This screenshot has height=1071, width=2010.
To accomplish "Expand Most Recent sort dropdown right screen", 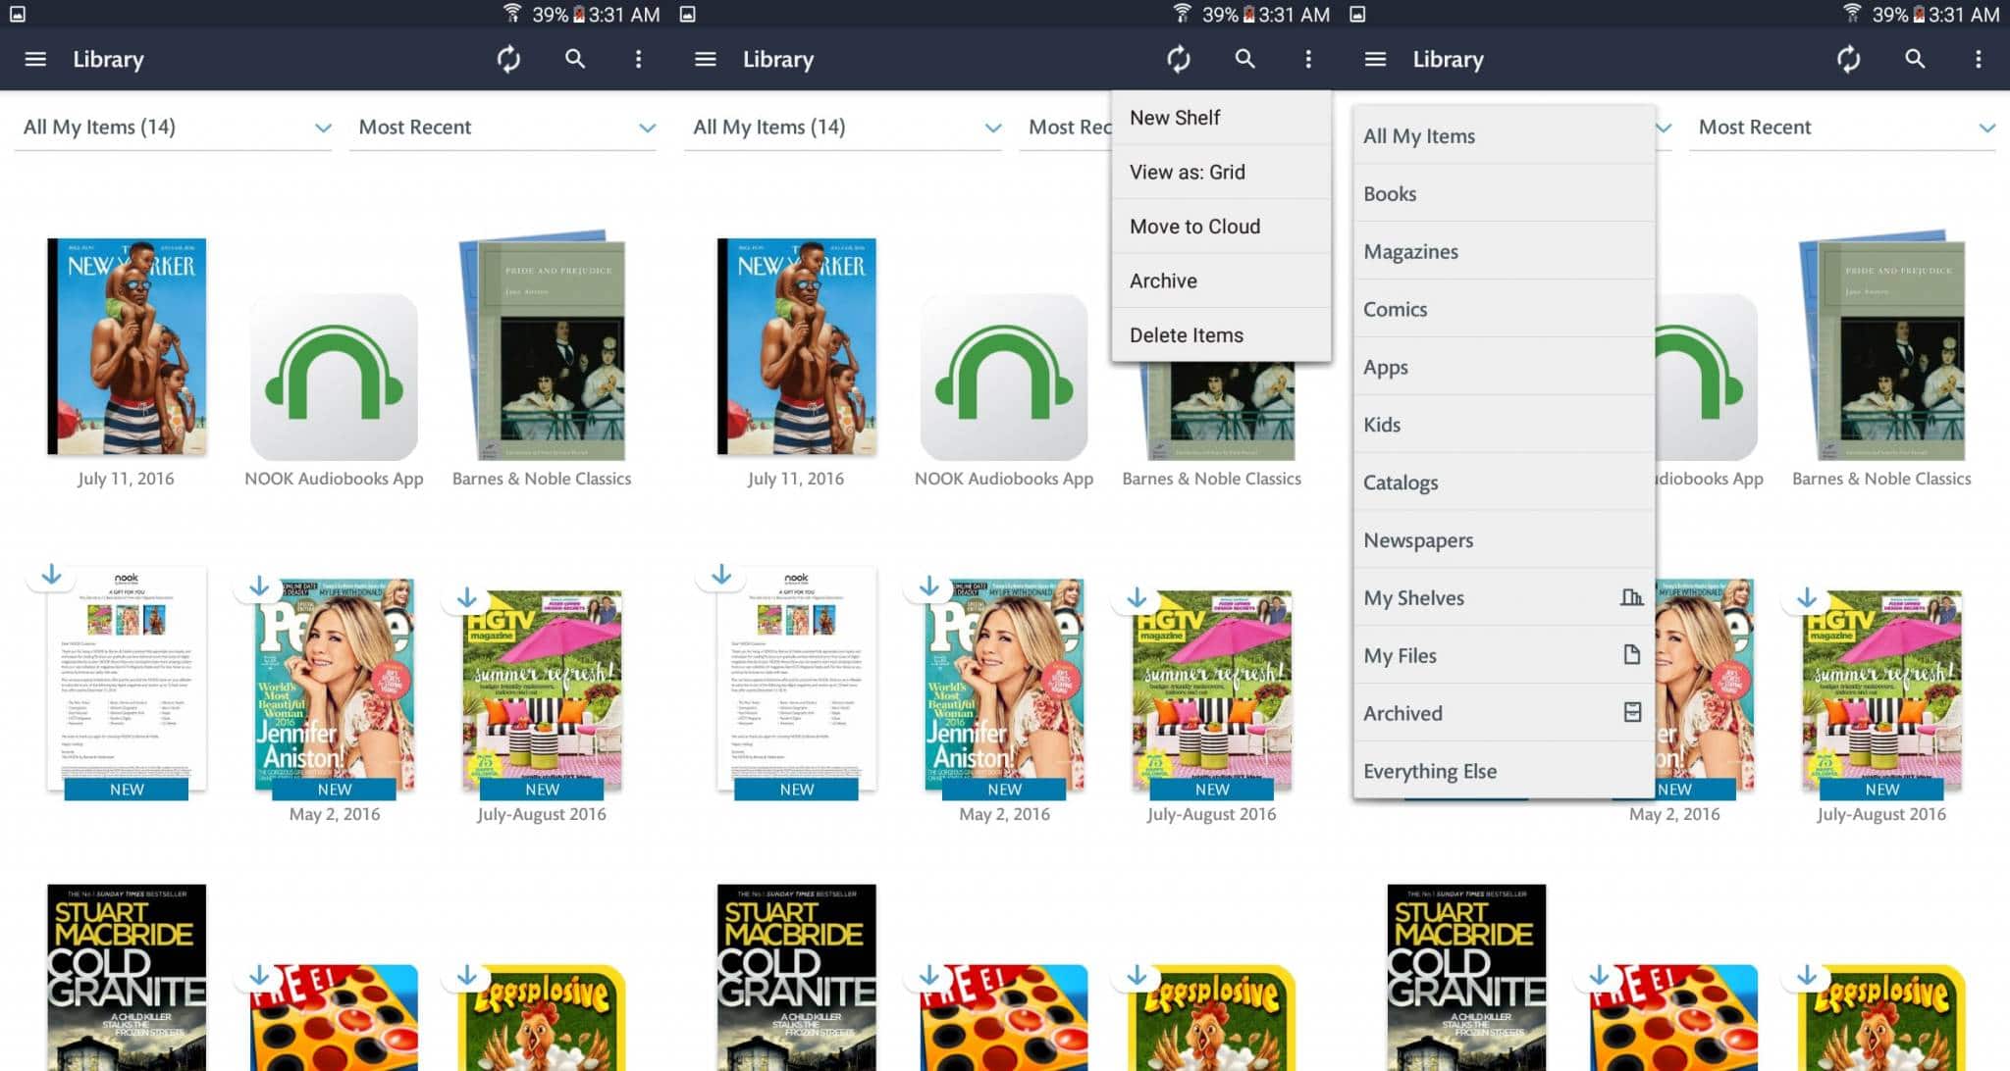I will point(1842,127).
